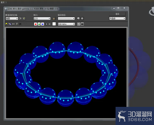The height and width of the screenshot is (125, 154).
Task: Click the render setup icon
Action: (78, 18)
